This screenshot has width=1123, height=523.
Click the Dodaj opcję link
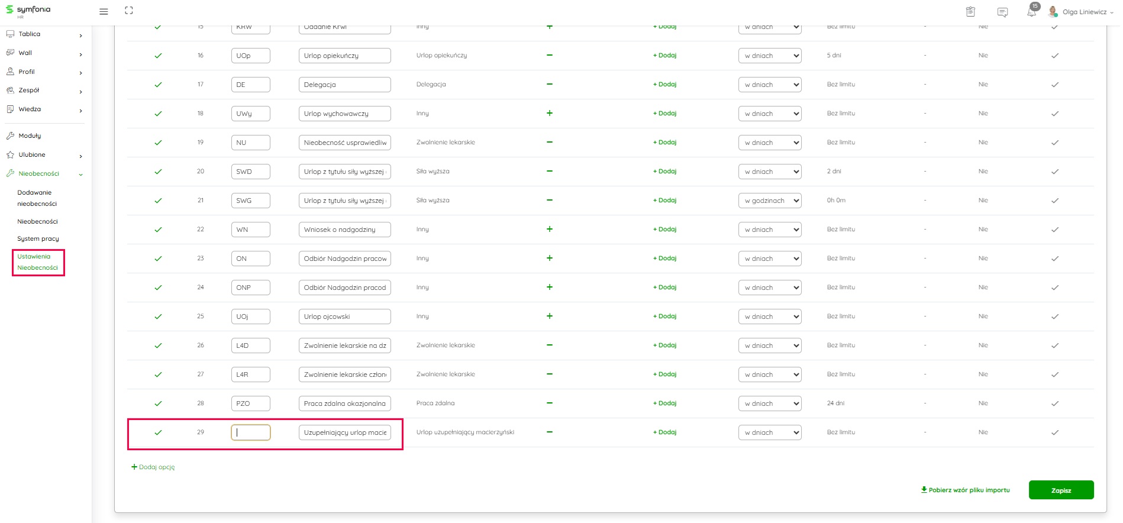[x=153, y=467]
